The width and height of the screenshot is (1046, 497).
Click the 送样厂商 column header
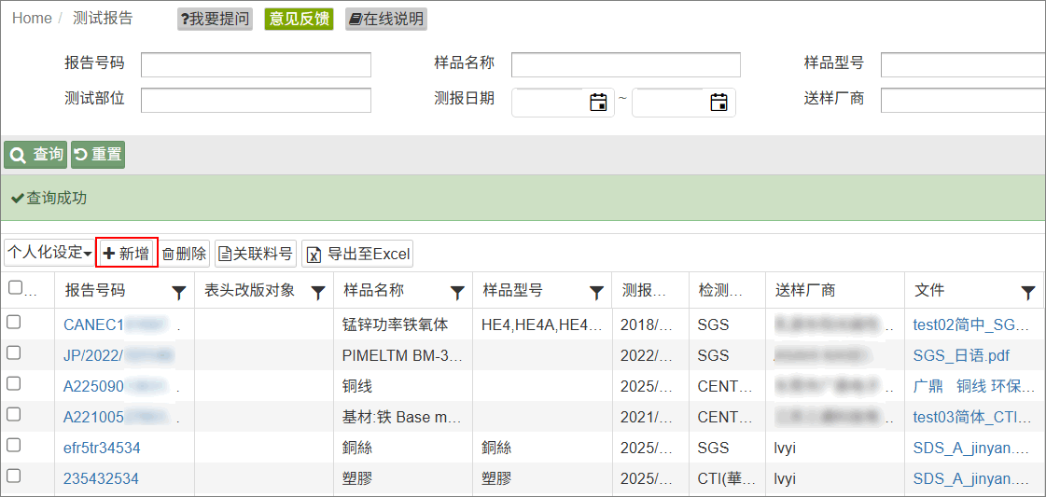tap(835, 291)
